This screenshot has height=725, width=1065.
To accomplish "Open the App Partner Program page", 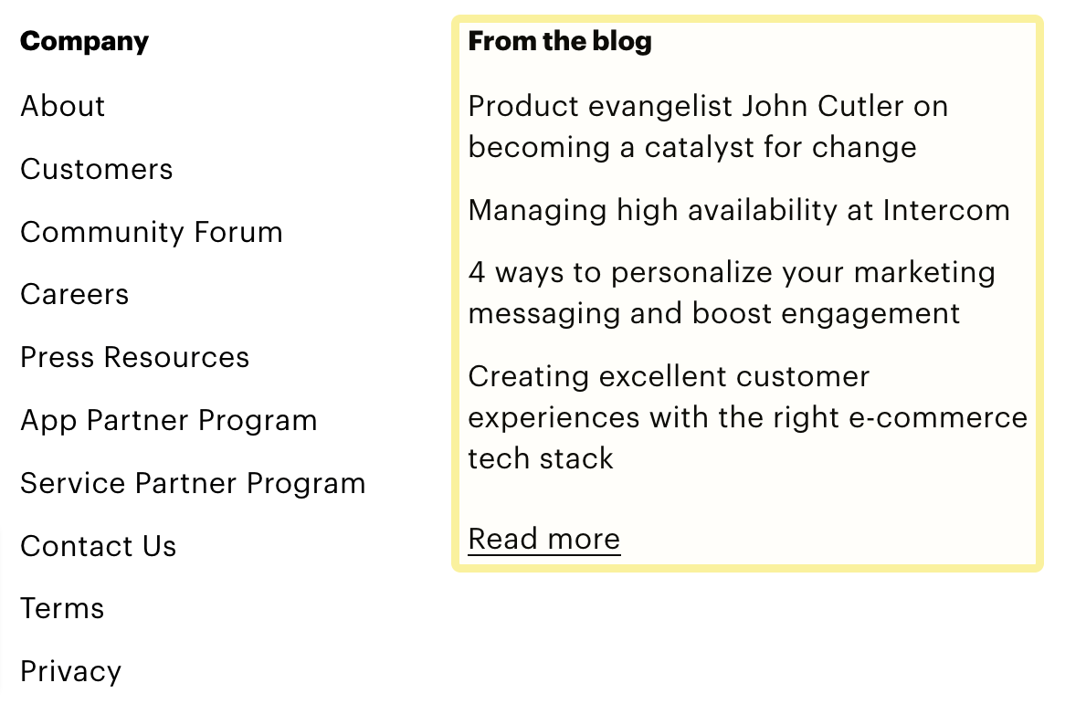I will 168,421.
